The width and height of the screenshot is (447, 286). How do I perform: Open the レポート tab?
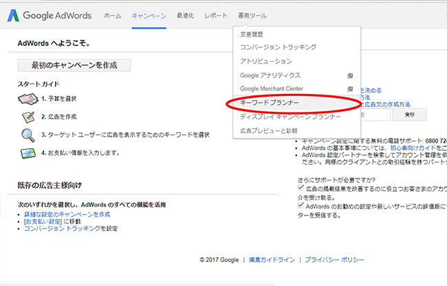coord(216,16)
